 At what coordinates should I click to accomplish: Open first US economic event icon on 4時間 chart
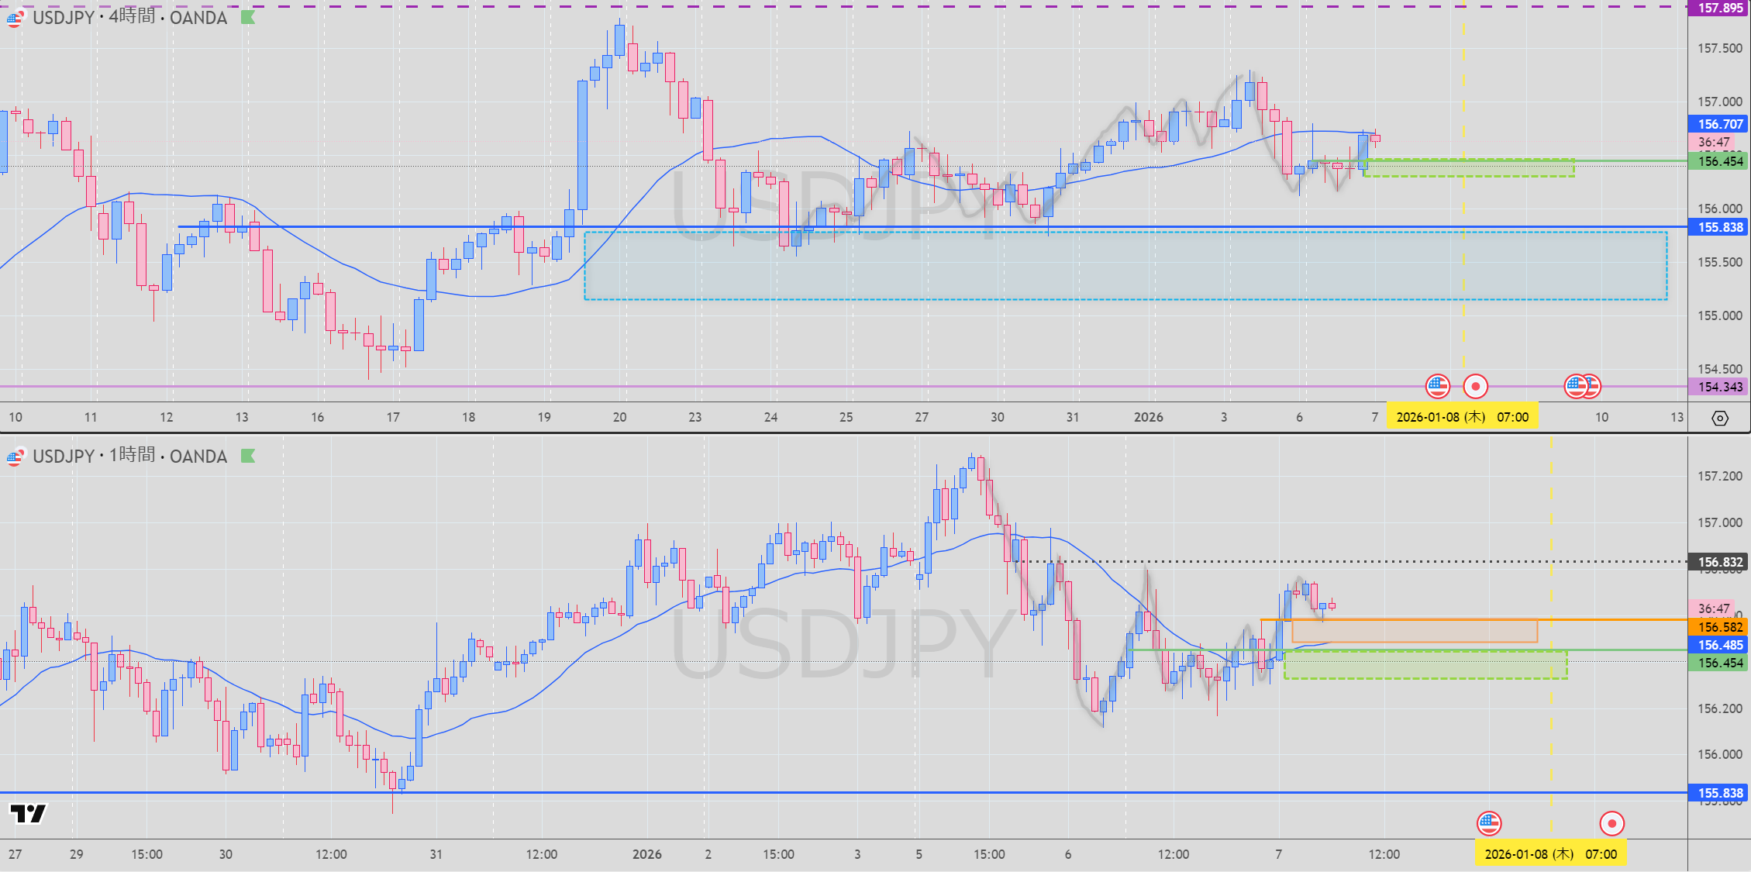point(1437,385)
